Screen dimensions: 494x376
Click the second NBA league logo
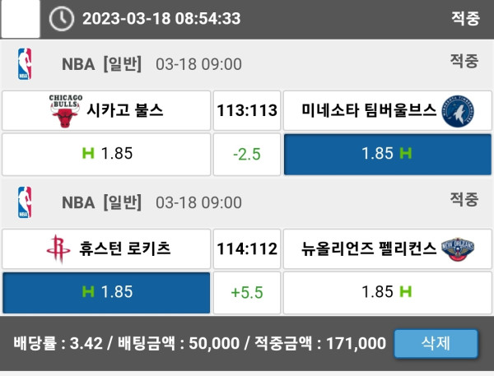click(x=25, y=202)
